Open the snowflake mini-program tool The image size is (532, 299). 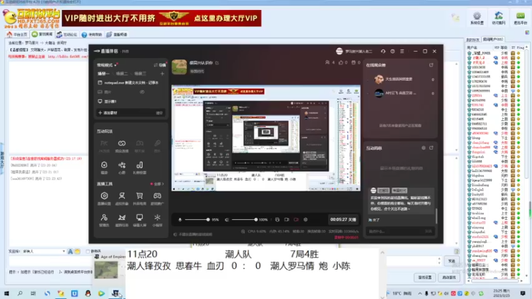click(x=157, y=220)
